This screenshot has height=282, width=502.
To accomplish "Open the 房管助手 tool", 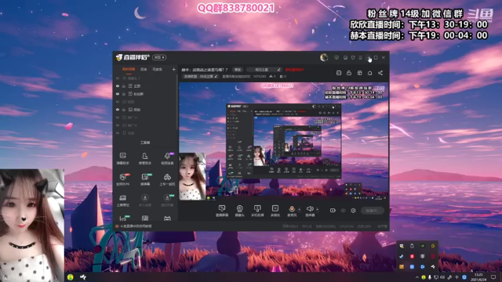I will coord(144,158).
